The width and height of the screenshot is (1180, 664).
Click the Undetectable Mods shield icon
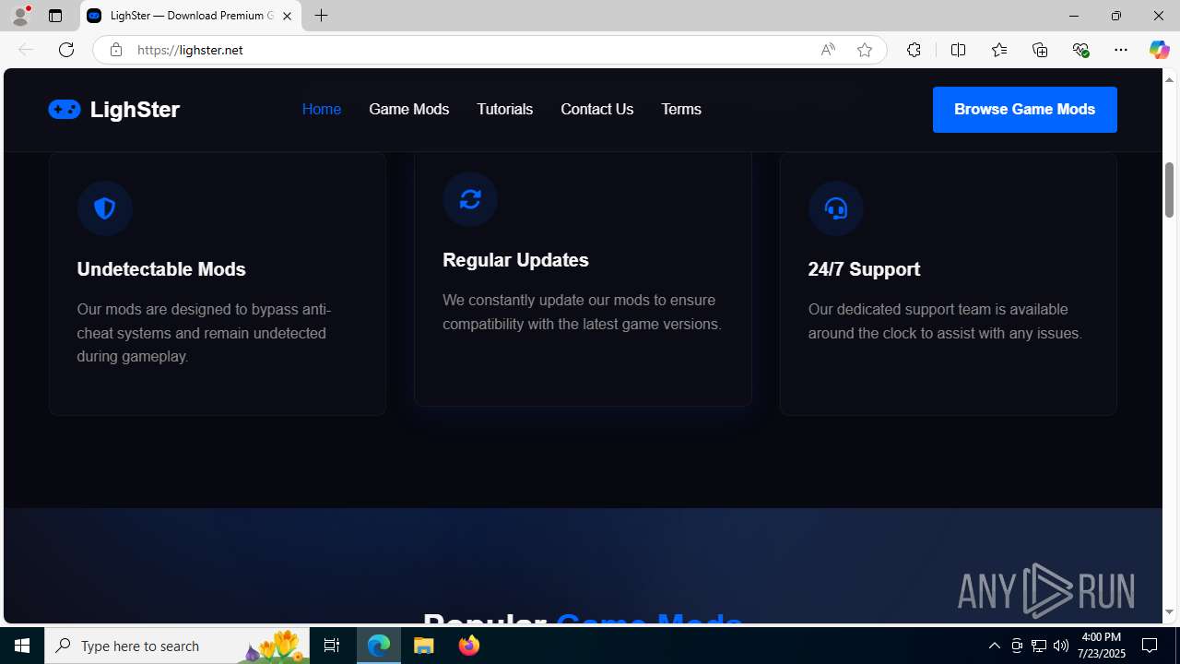pos(104,208)
